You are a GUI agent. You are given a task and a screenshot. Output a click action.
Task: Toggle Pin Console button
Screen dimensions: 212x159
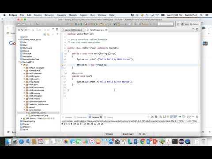click(180, 117)
